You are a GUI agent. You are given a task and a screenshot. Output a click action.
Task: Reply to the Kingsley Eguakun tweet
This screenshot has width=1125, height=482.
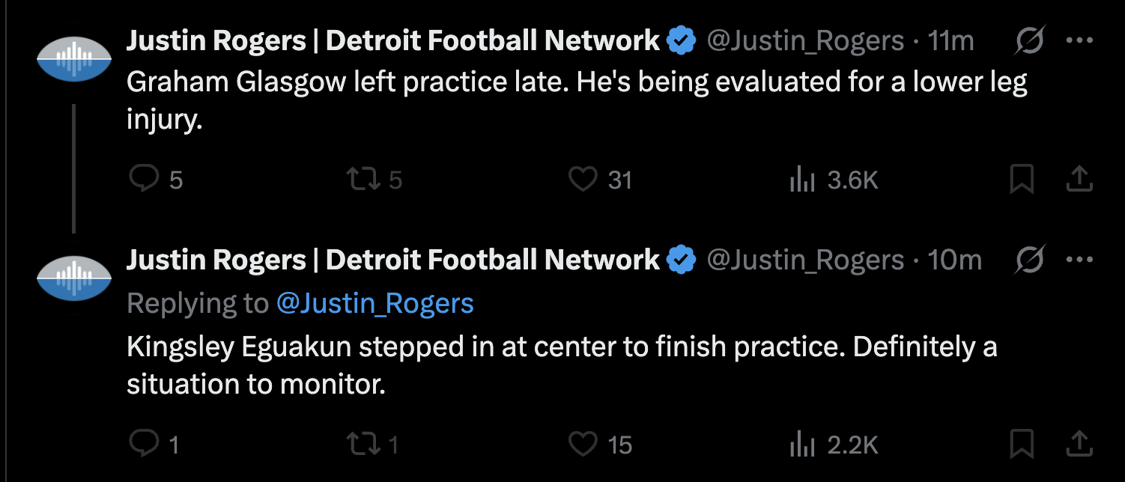[142, 444]
